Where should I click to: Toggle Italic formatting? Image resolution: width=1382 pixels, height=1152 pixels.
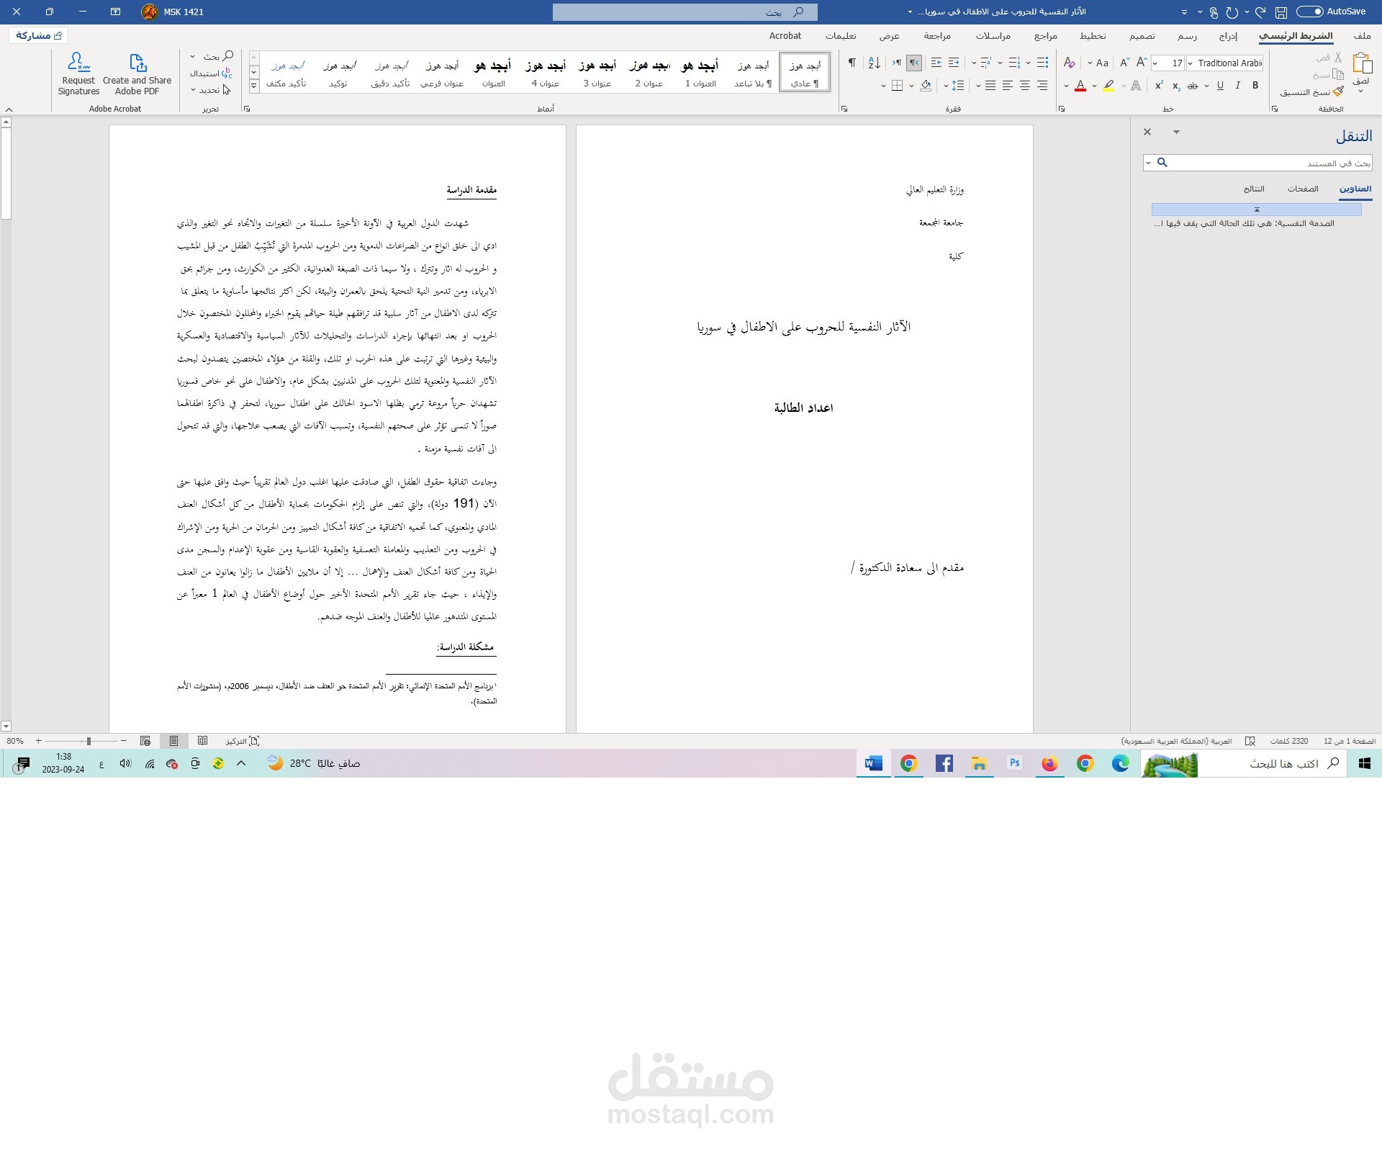[x=1237, y=85]
